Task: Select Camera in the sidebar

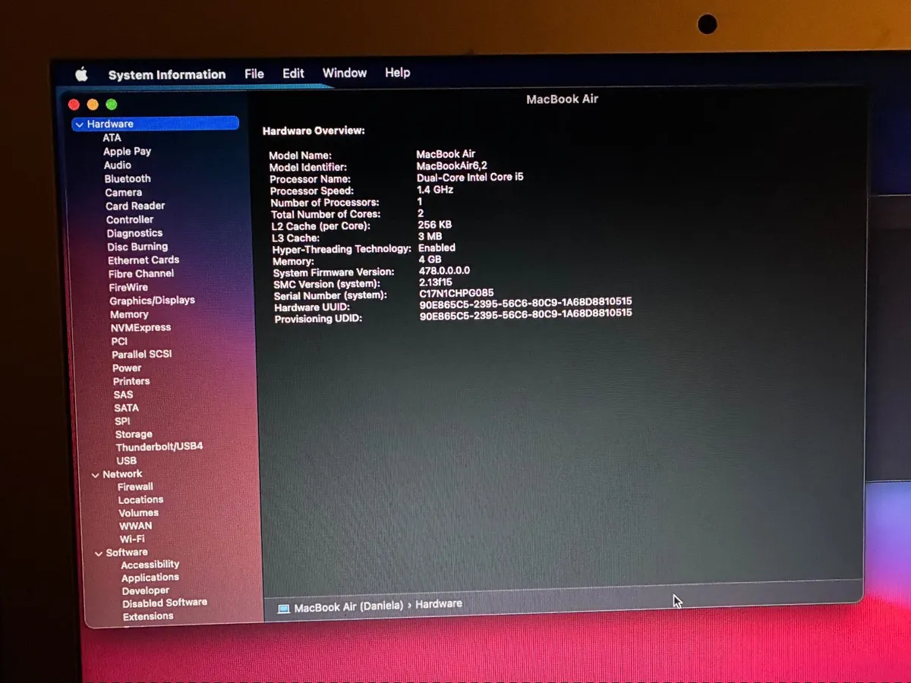Action: pyautogui.click(x=124, y=192)
